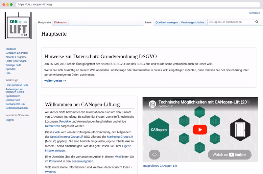Open Imagevideos CANopen-Lift link
The height and width of the screenshot is (174, 263).
point(160,166)
